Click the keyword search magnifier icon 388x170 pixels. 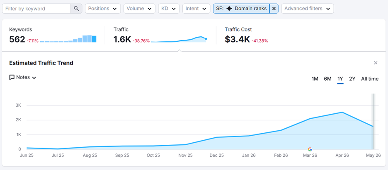(76, 9)
